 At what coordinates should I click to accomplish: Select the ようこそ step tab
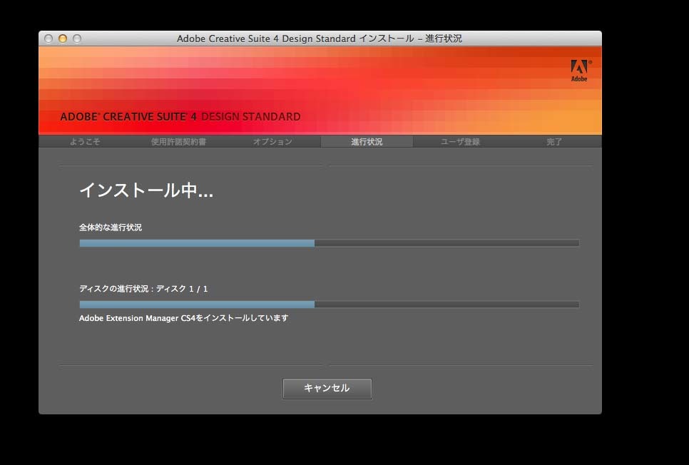(x=86, y=141)
